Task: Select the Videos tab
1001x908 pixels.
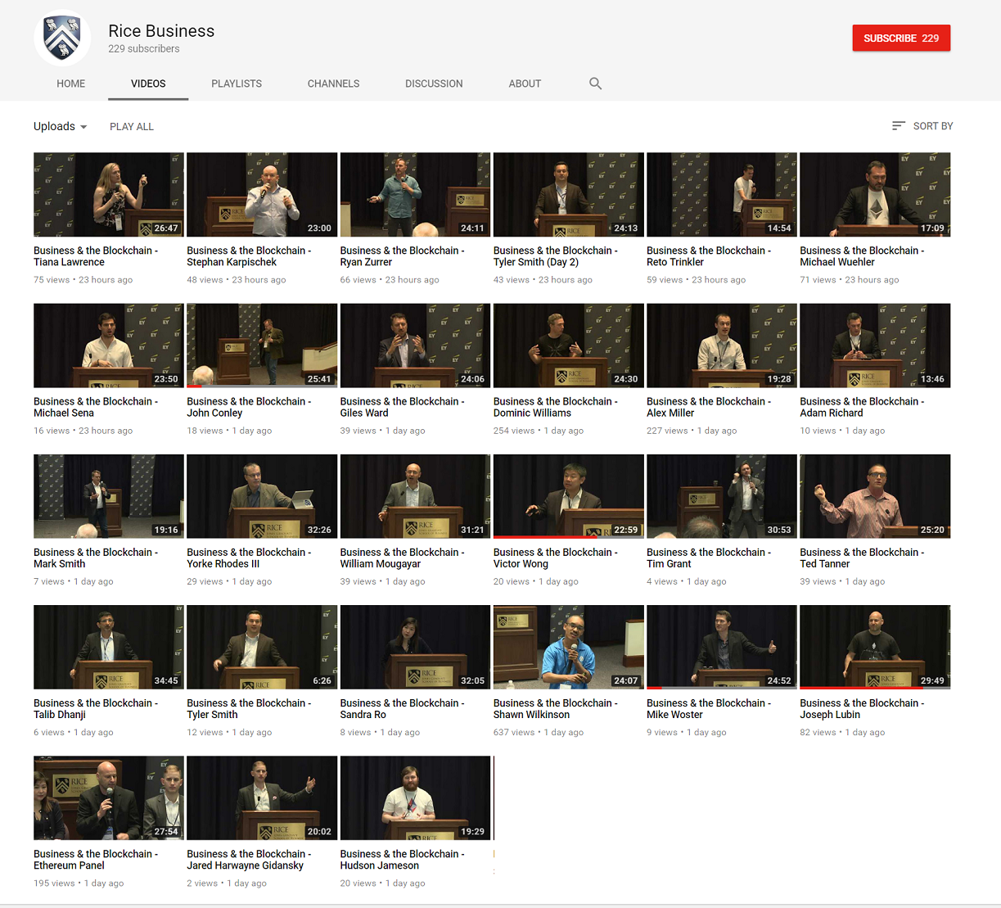Action: point(148,84)
